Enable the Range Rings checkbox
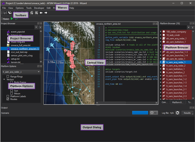Screen dimensions: 195x142 pyautogui.click(x=8, y=76)
